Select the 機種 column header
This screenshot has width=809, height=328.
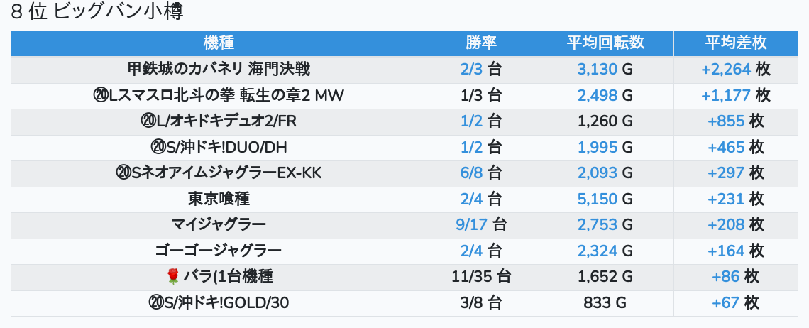coord(219,43)
